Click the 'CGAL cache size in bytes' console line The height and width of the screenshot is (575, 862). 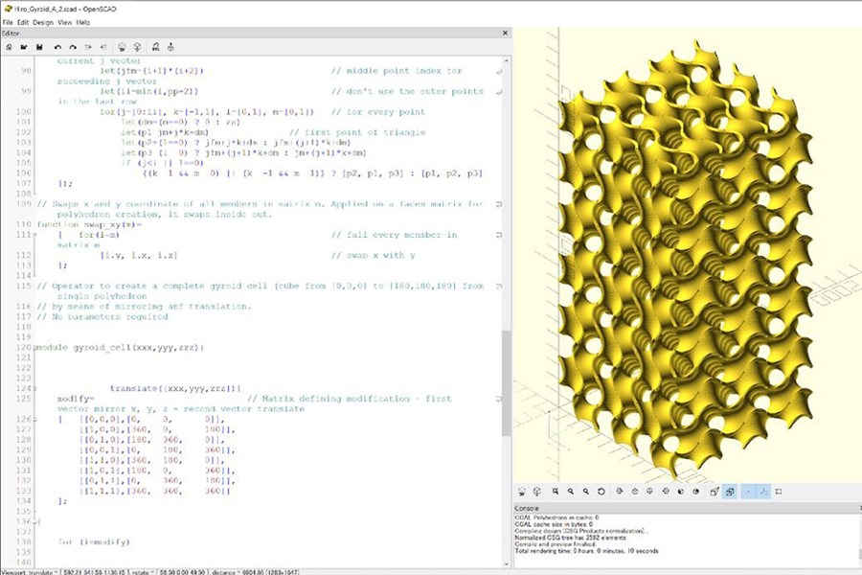coord(554,524)
